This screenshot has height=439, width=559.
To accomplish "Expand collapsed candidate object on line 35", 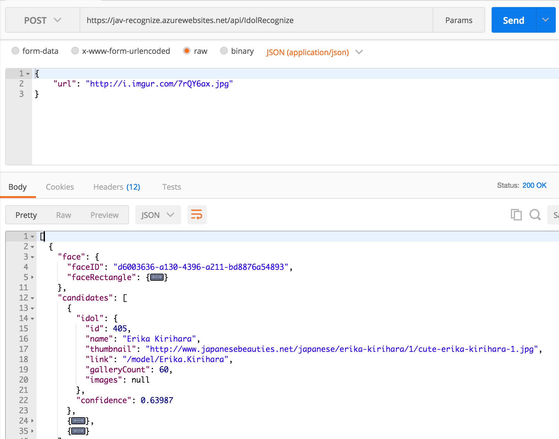I will [x=79, y=431].
